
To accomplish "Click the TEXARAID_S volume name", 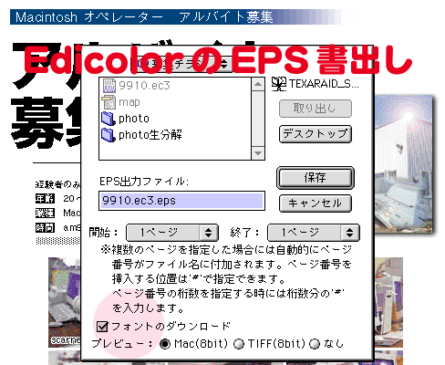I will pyautogui.click(x=324, y=84).
